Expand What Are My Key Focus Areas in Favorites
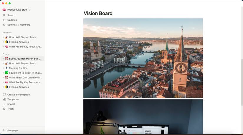The image size is (243, 135). tap(3, 47)
